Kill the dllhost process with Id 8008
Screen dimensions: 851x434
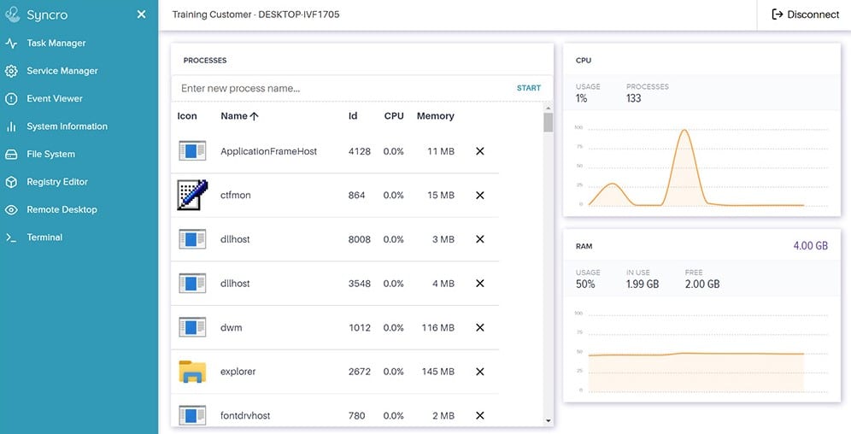[480, 239]
